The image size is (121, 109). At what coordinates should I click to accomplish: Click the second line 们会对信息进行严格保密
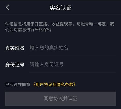tap(28, 30)
